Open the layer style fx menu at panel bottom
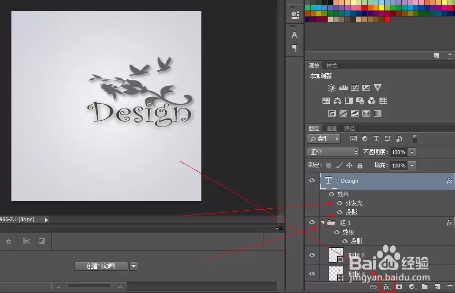455x293 pixels. 387,287
